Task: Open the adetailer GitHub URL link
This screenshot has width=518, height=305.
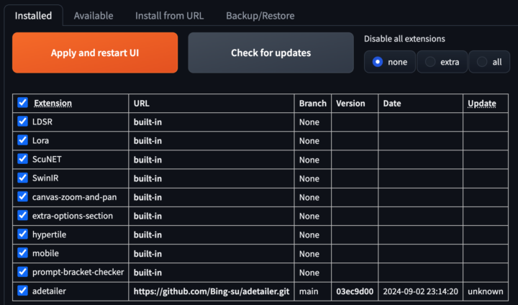Action: click(x=211, y=291)
